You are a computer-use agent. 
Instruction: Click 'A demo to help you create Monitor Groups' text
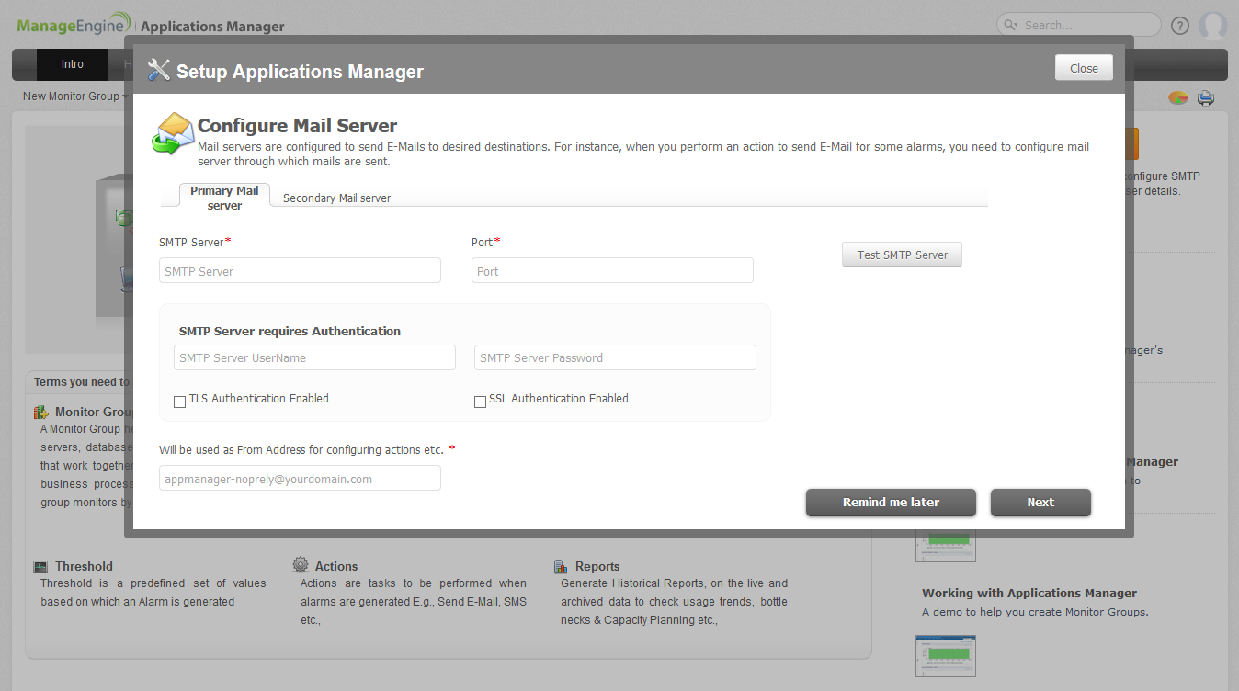click(1035, 612)
